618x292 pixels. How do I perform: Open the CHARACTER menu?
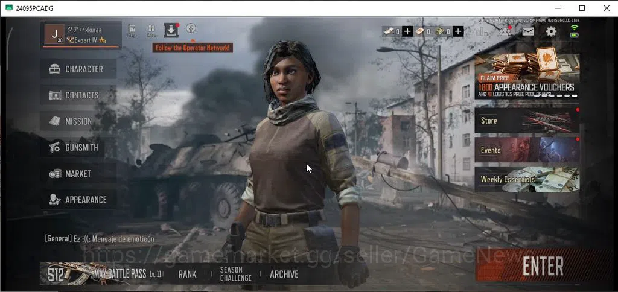78,69
